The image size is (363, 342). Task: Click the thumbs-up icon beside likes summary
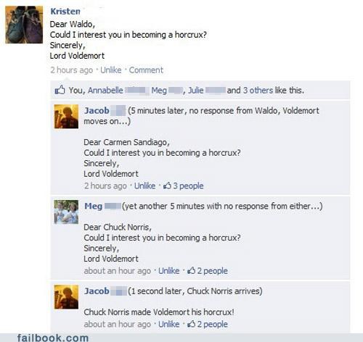point(60,90)
